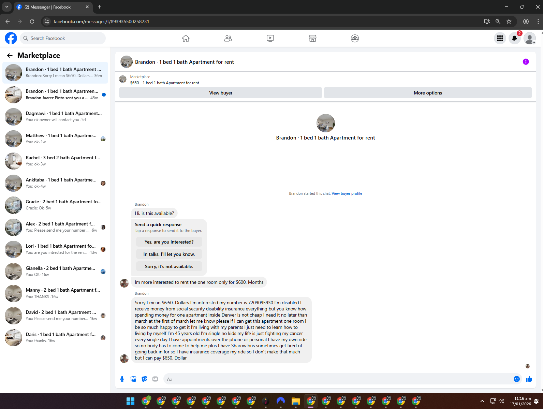Viewport: 543px width, 409px height.
Task: Open the GIF picker
Action: [x=155, y=379]
